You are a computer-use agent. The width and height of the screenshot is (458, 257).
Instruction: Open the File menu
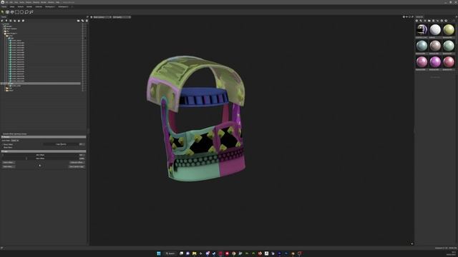click(x=6, y=2)
